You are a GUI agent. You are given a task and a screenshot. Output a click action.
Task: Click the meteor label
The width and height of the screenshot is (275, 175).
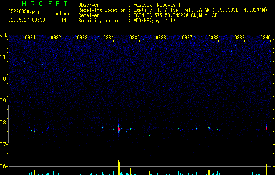tap(62, 14)
